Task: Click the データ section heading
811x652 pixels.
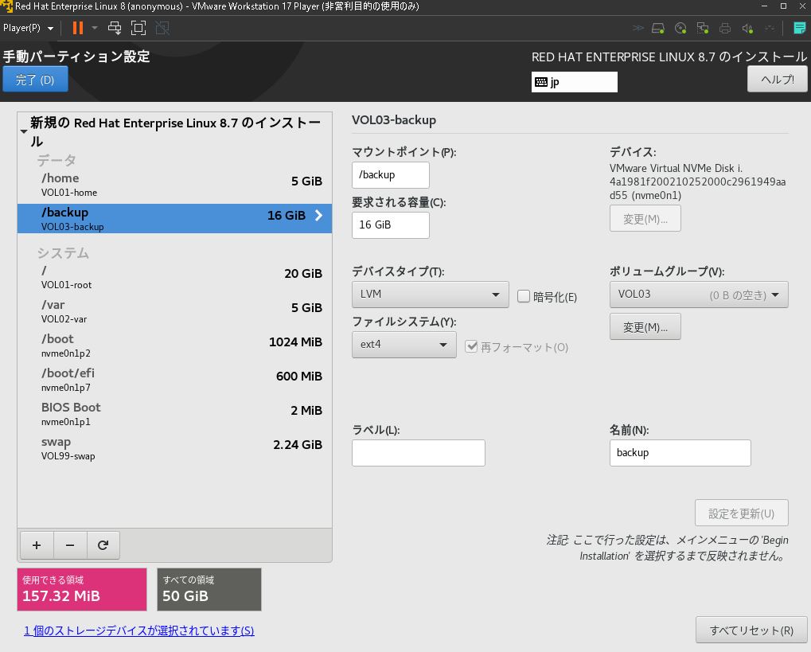Action: pos(57,161)
